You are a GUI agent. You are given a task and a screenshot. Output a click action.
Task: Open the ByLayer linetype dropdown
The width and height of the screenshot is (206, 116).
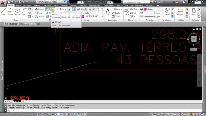154,16
